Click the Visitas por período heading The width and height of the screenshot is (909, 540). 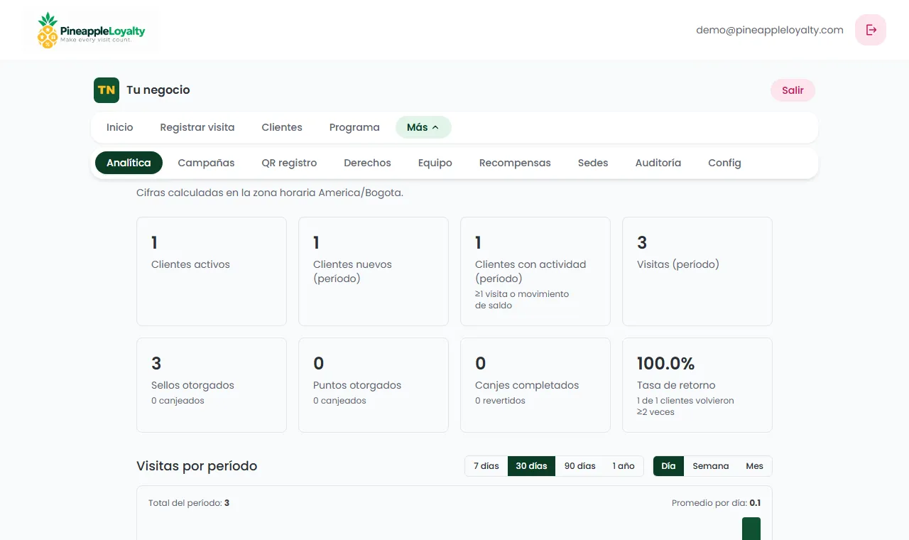coord(197,466)
